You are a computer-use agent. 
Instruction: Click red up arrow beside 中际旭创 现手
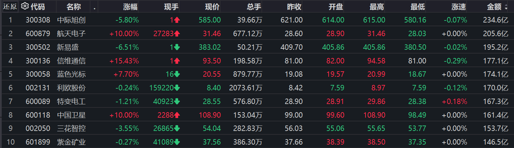[177, 20]
